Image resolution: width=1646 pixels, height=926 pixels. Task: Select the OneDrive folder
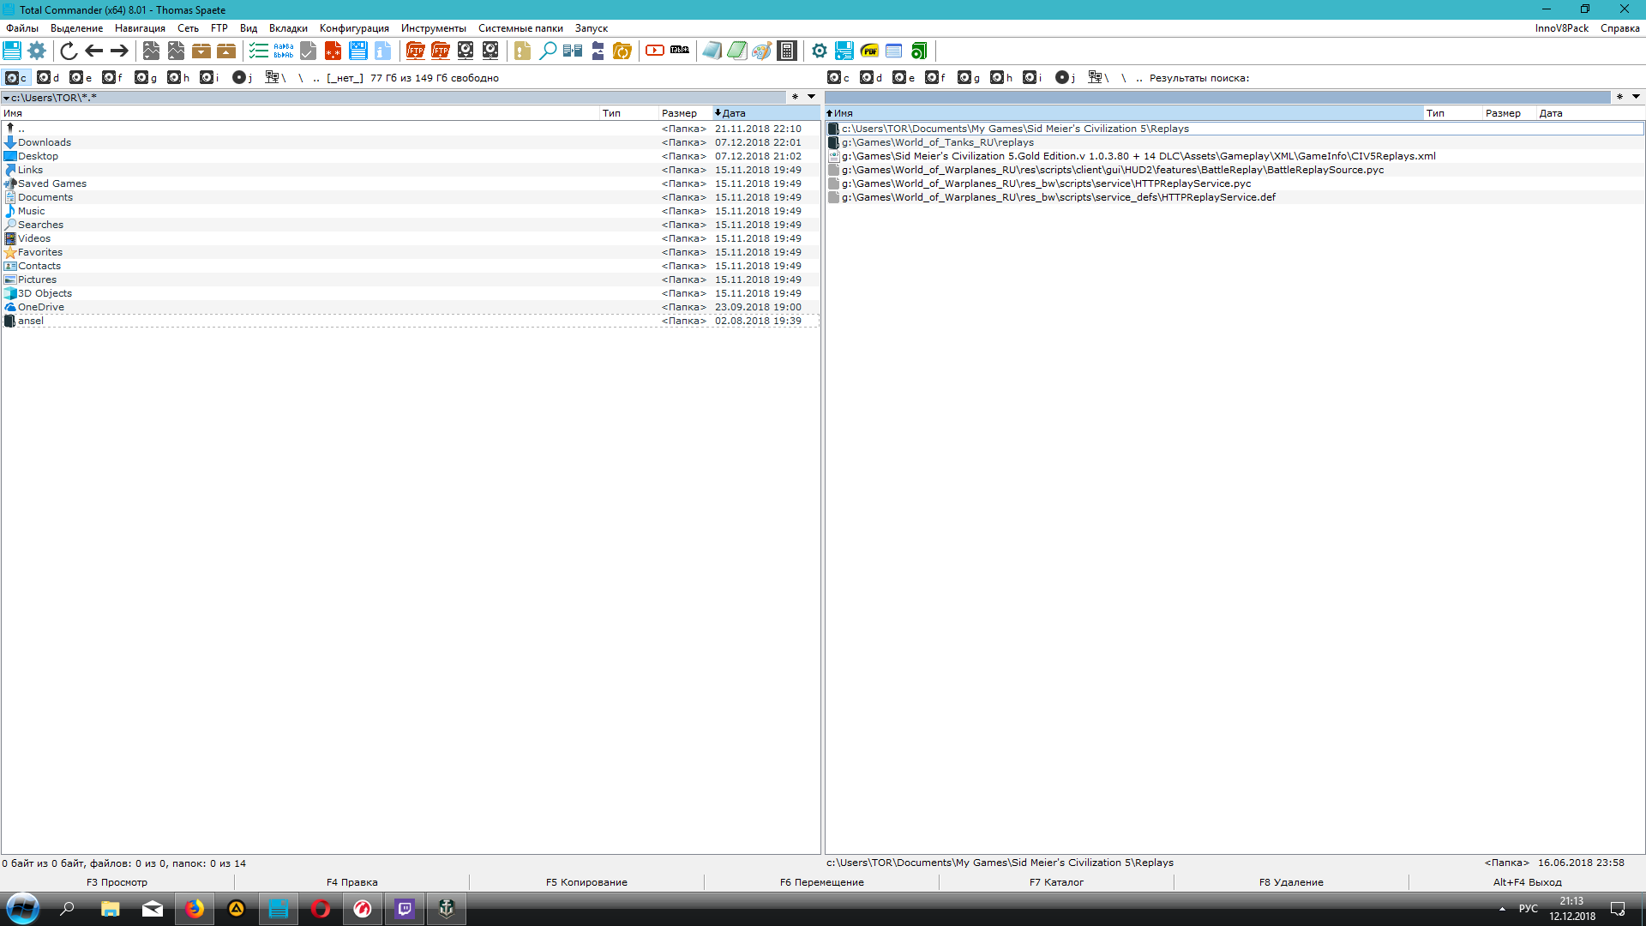pyautogui.click(x=410, y=307)
